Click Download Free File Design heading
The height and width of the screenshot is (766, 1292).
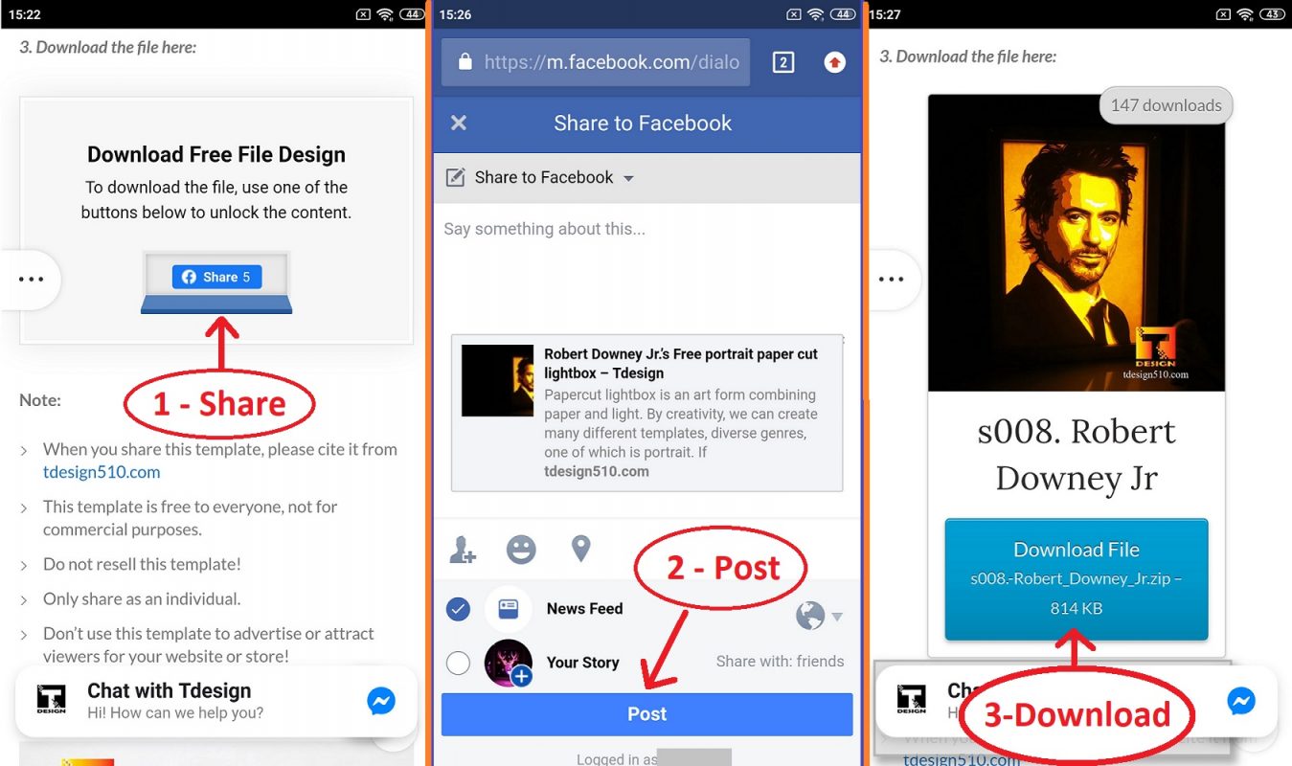pos(216,155)
